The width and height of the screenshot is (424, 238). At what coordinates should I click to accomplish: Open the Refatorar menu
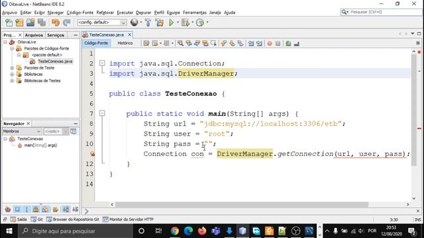tap(105, 13)
